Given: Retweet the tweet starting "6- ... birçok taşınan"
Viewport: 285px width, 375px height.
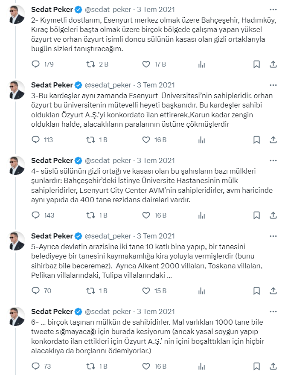Looking at the screenshot, I should [x=90, y=366].
